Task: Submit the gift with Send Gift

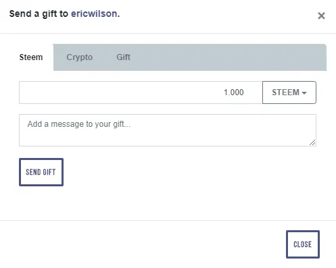Action: point(41,172)
